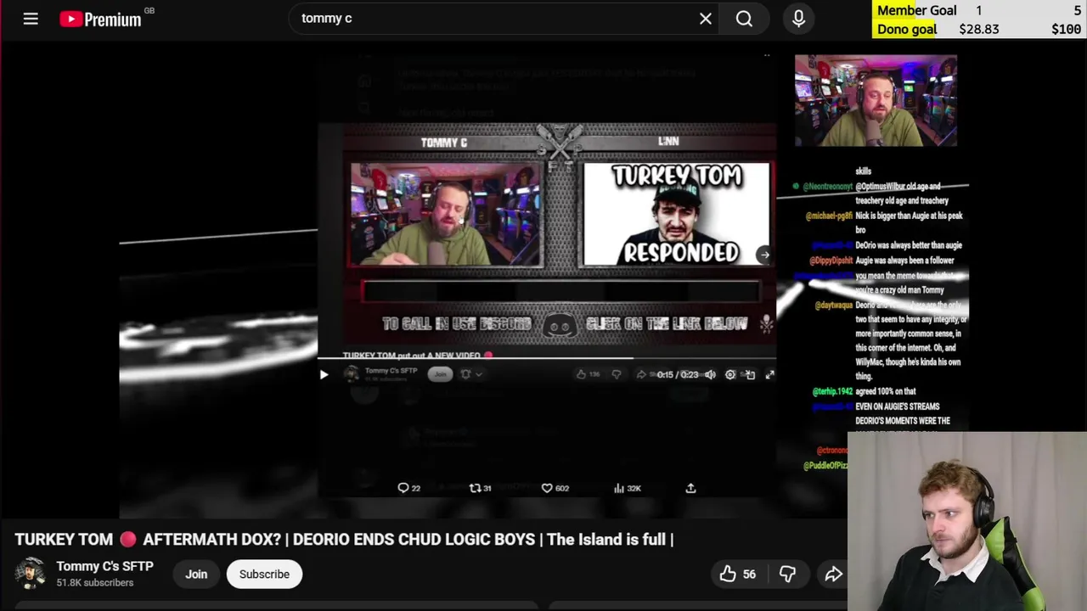
Task: Select chat username @daytwaqua
Action: click(x=833, y=305)
